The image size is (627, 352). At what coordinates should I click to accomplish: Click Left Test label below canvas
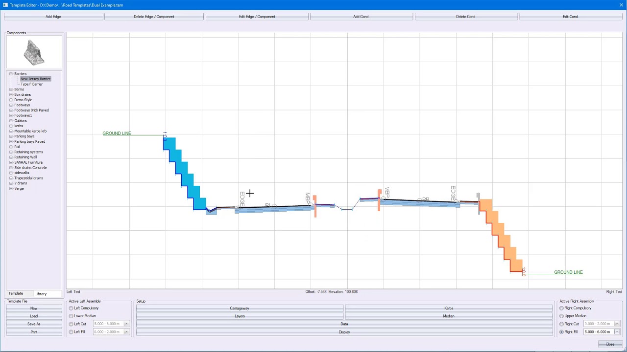(x=73, y=292)
